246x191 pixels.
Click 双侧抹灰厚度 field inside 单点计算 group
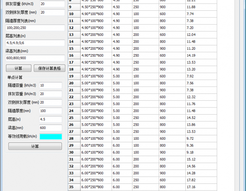click(50, 103)
